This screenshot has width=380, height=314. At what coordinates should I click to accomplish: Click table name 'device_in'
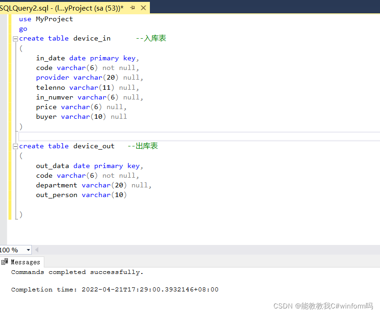(x=92, y=39)
